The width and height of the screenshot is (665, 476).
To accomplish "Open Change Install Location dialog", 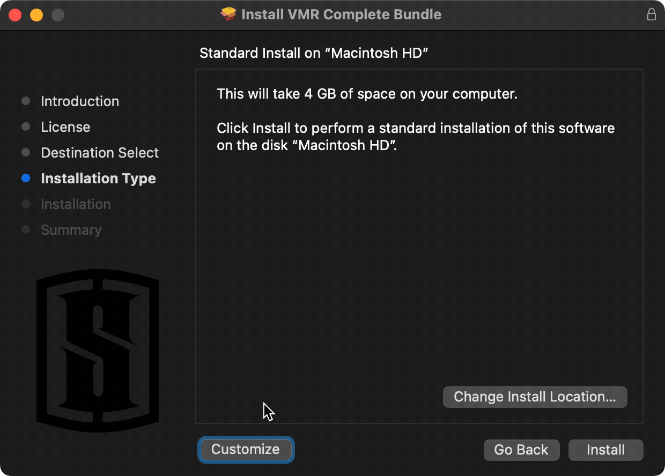I will pos(535,397).
